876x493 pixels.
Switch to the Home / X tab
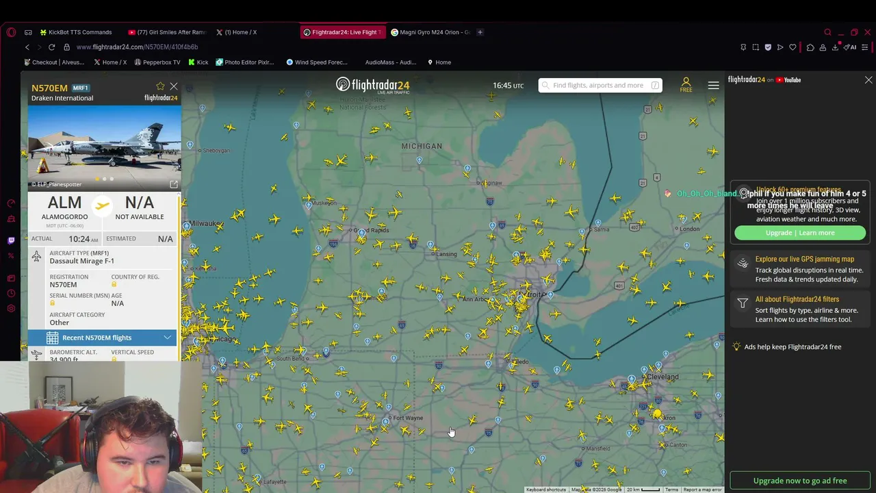(x=237, y=32)
